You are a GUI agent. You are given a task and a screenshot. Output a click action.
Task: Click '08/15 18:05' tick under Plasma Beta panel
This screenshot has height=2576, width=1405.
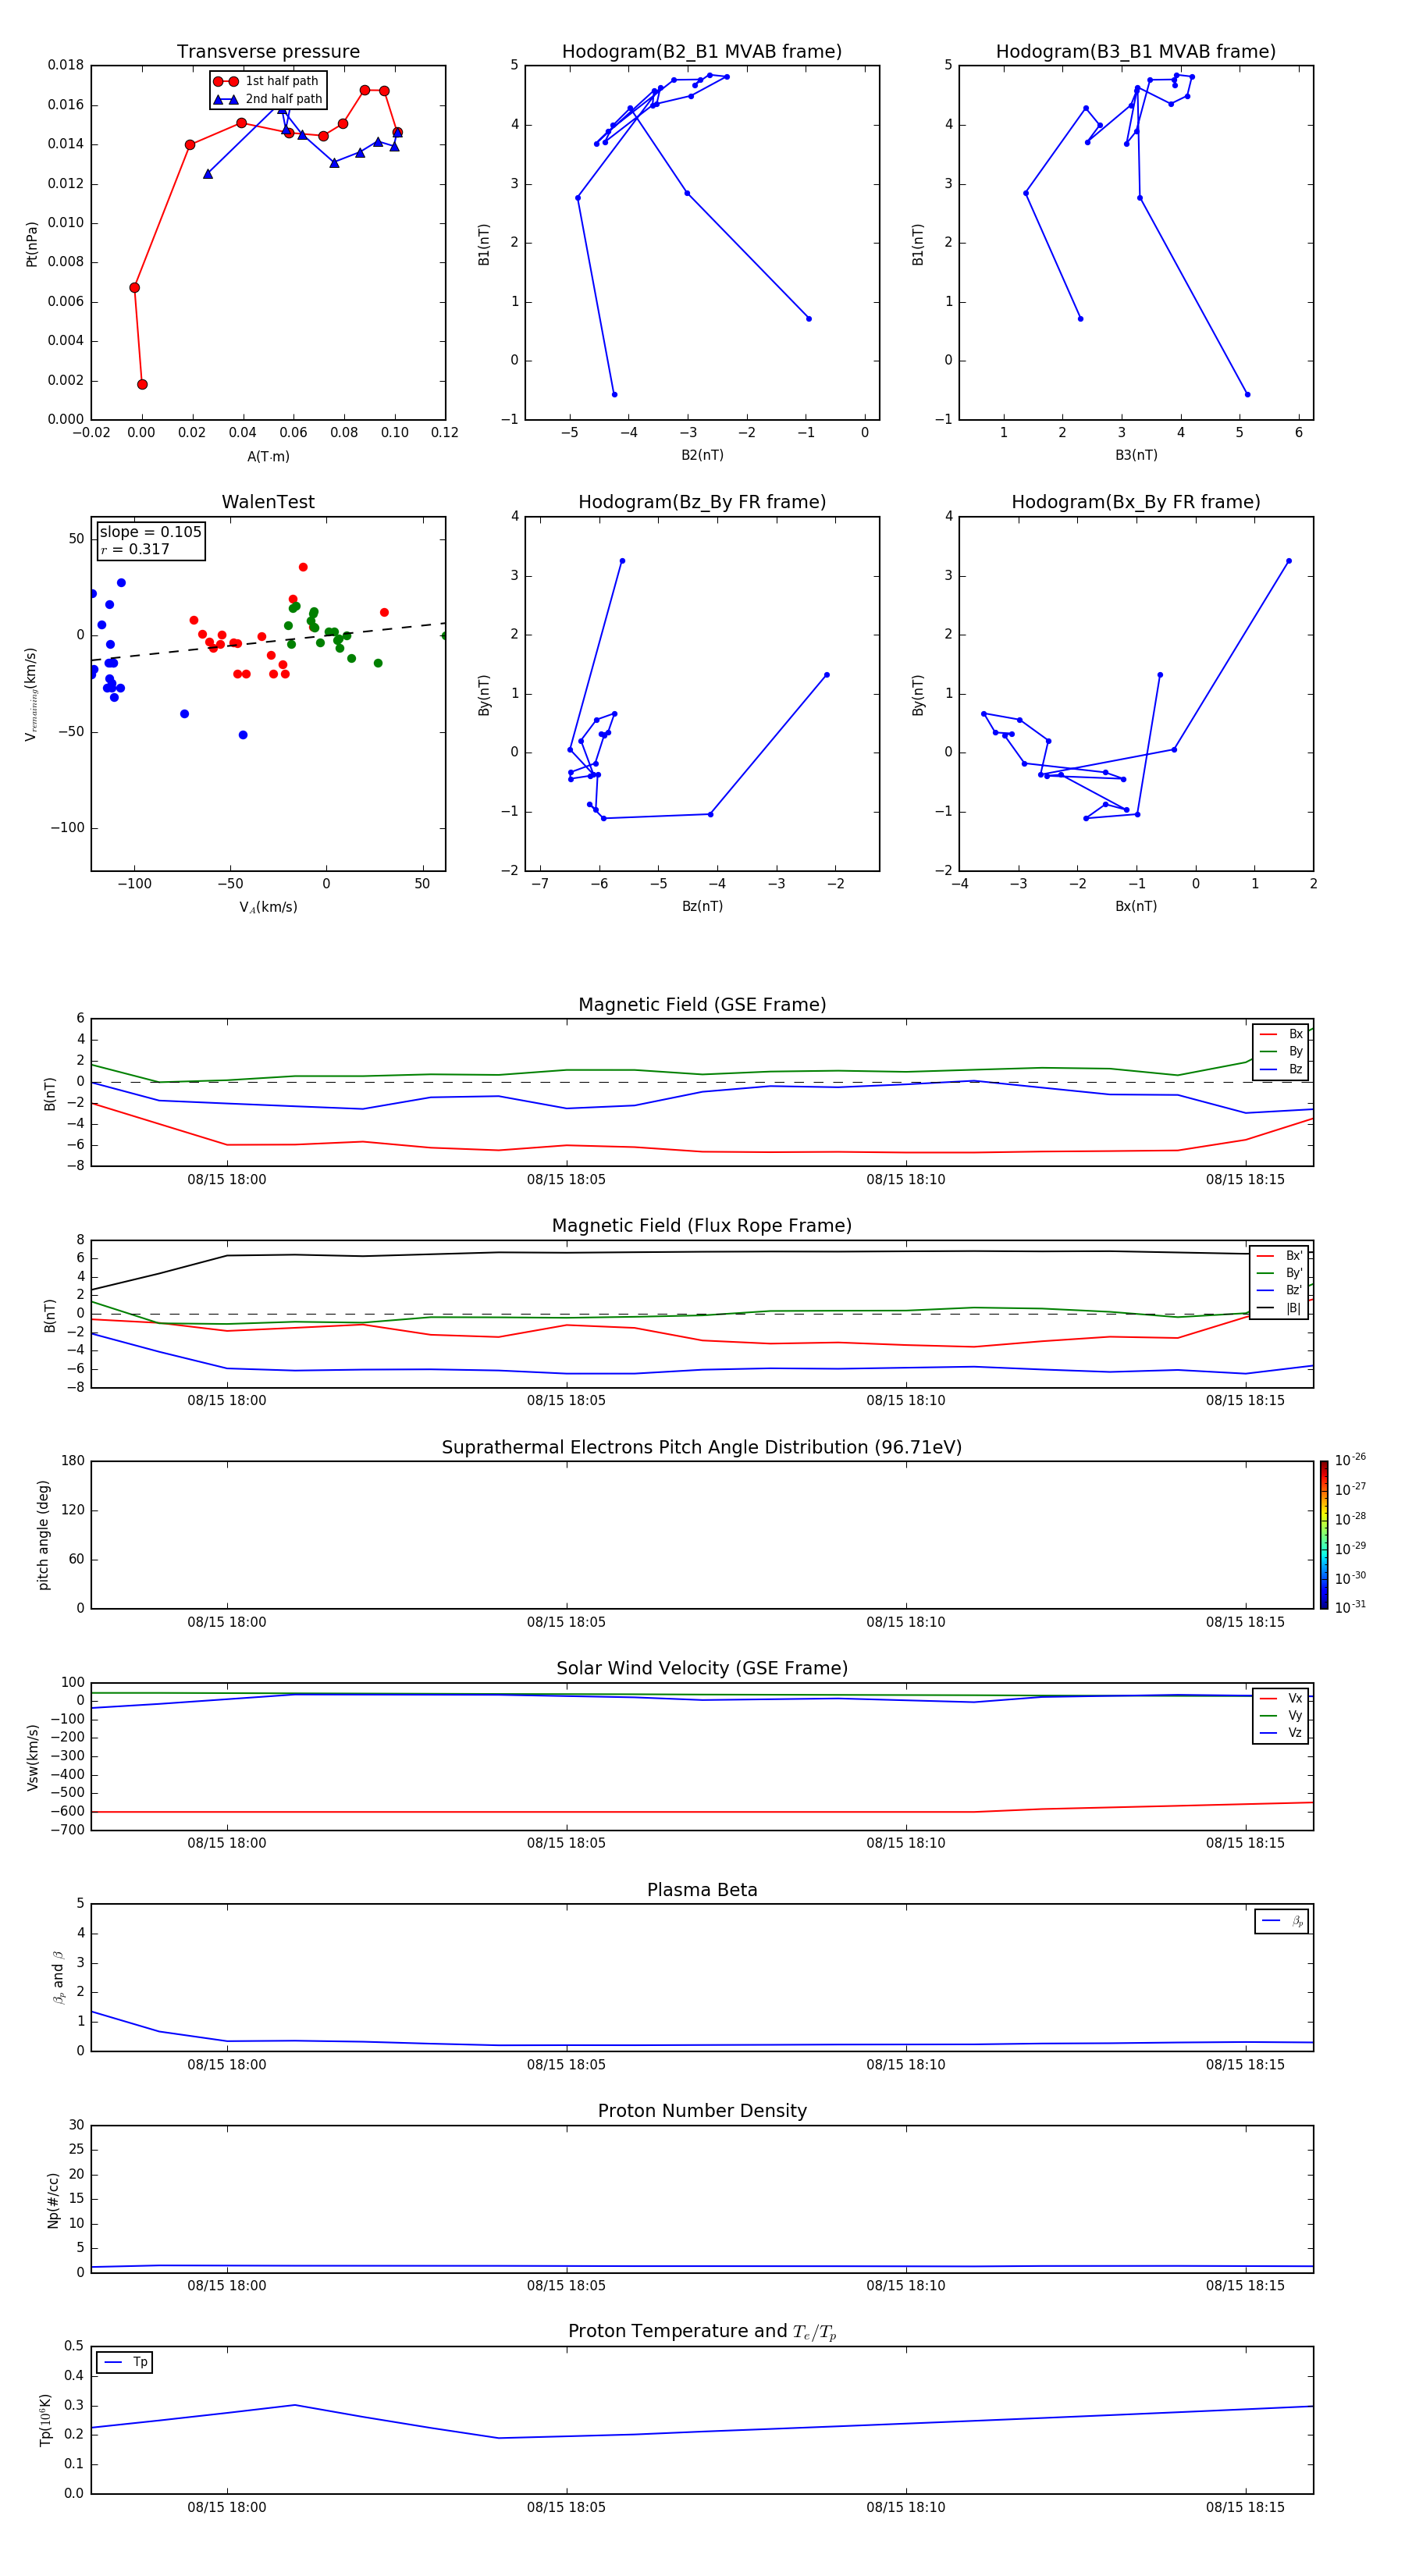click(566, 2064)
